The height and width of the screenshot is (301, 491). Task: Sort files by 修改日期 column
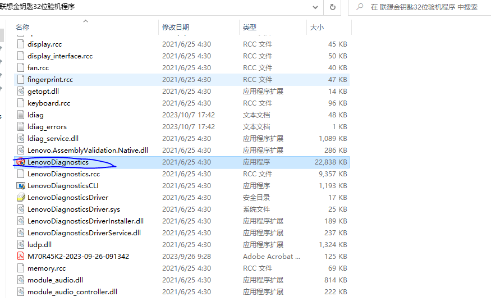pos(176,28)
